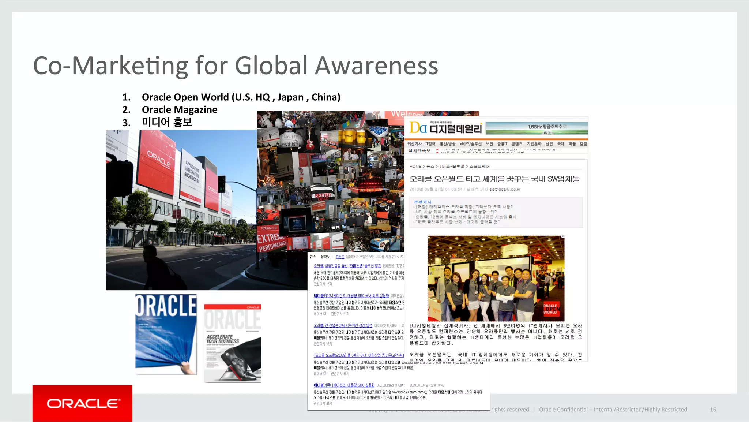Click the 관련기사 section heading
Viewport: 749px width, 422px height.
tap(422, 202)
